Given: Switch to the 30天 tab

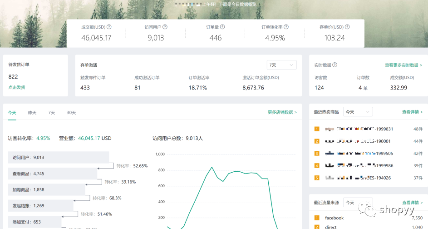Looking at the screenshot, I should (71, 113).
